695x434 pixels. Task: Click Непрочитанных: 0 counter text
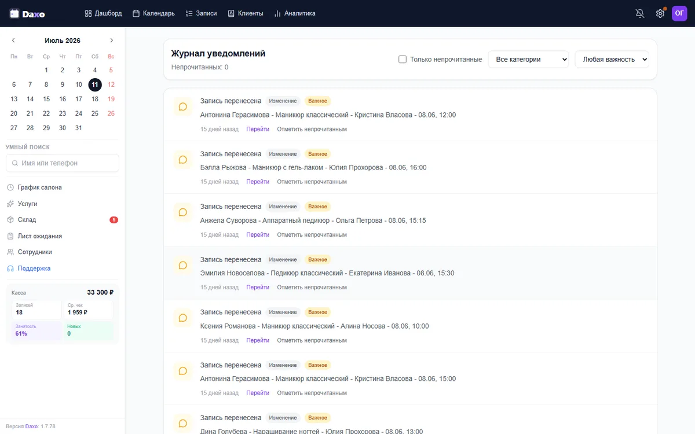click(x=200, y=67)
